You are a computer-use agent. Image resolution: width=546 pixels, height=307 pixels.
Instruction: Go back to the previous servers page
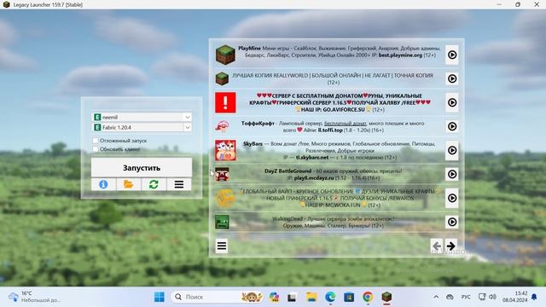click(x=436, y=246)
